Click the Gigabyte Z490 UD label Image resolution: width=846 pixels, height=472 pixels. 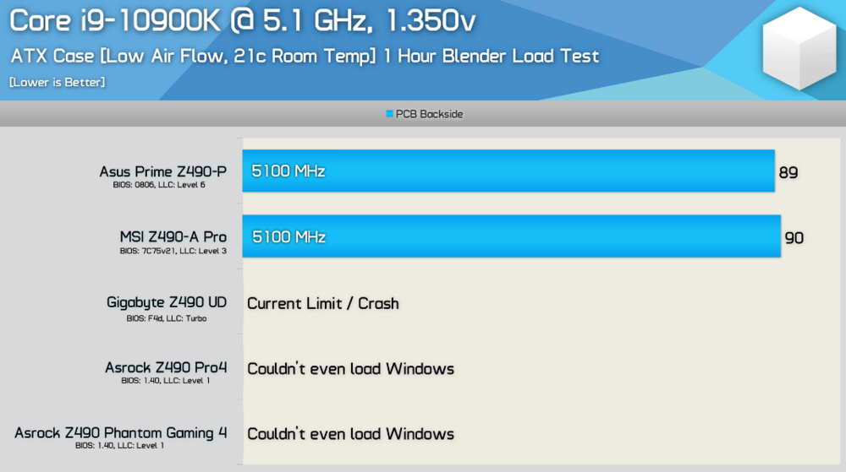pos(167,302)
